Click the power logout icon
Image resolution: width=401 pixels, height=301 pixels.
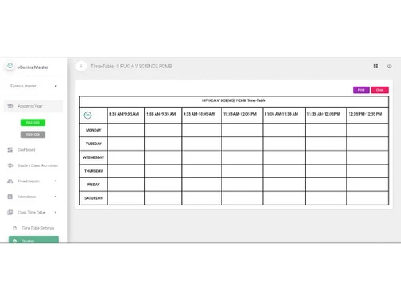pos(389,66)
